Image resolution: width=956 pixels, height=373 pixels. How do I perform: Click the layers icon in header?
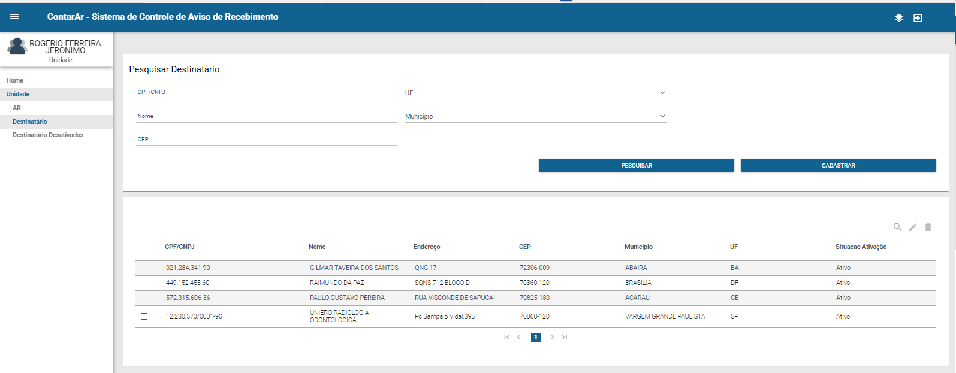pos(898,18)
